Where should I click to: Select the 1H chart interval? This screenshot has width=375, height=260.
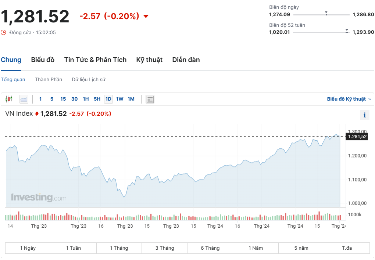[x=86, y=99]
